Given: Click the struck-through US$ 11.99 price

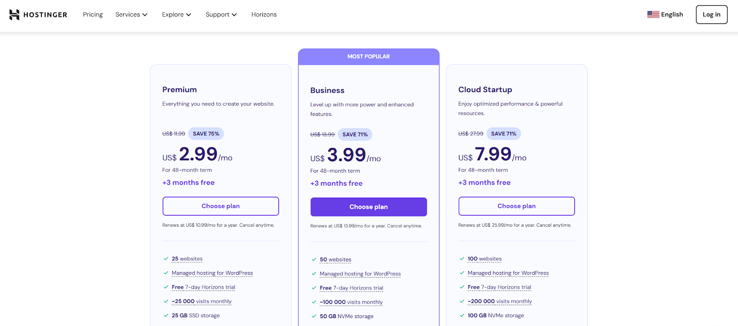Looking at the screenshot, I should point(173,134).
